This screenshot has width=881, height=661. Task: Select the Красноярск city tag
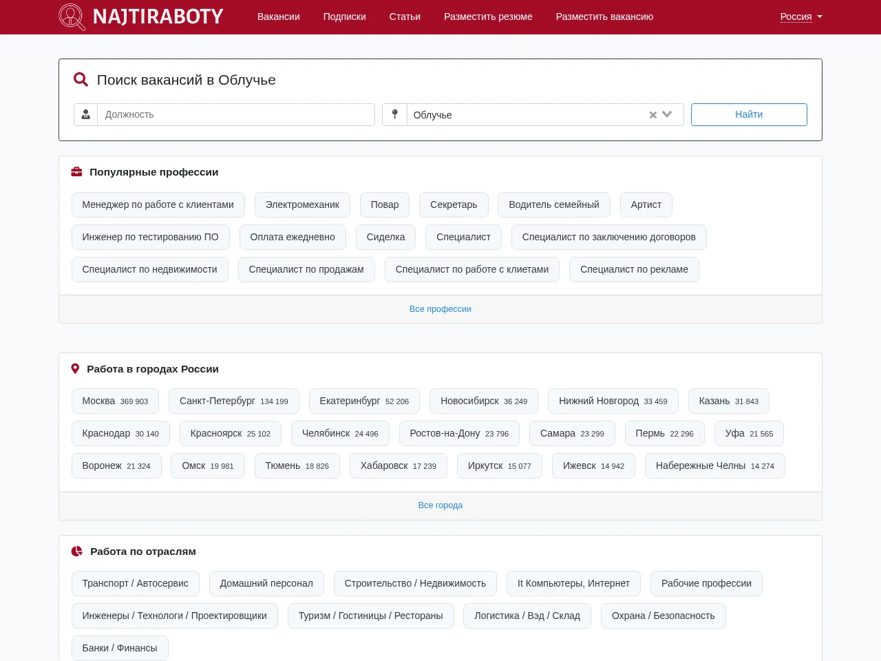231,433
